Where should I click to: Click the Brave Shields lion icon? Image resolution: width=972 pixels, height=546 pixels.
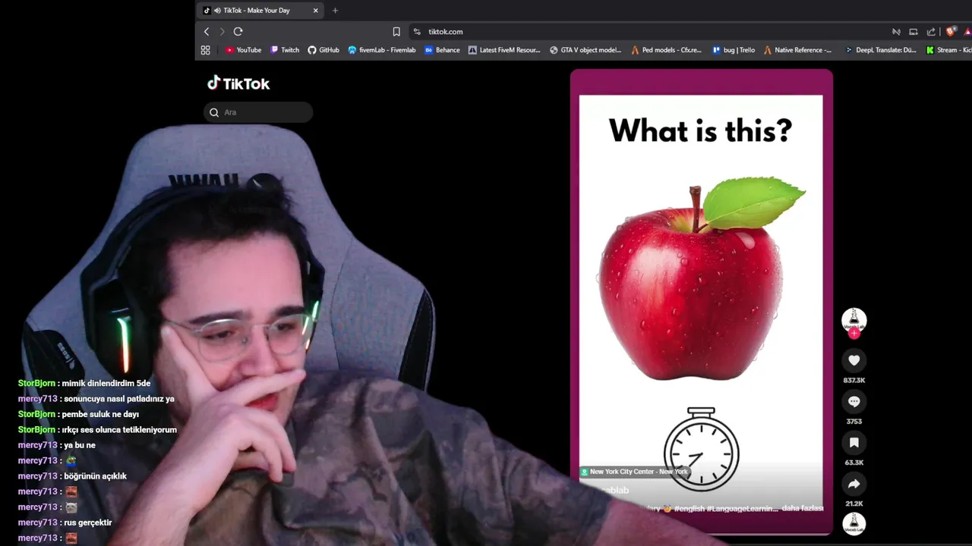pos(951,31)
